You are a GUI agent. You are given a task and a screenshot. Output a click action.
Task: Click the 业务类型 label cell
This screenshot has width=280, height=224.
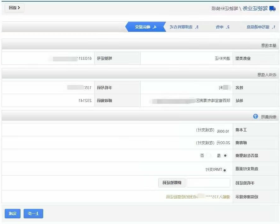point(256,58)
